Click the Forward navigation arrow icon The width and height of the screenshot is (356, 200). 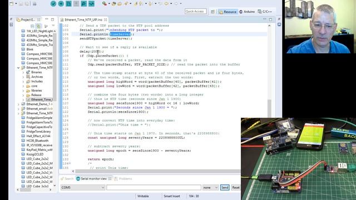tap(176, 4)
